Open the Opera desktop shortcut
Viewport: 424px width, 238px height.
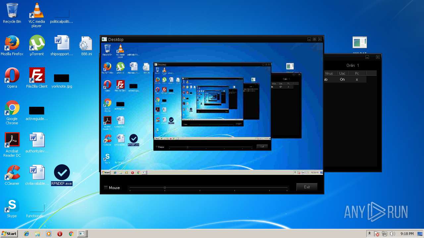pos(12,78)
